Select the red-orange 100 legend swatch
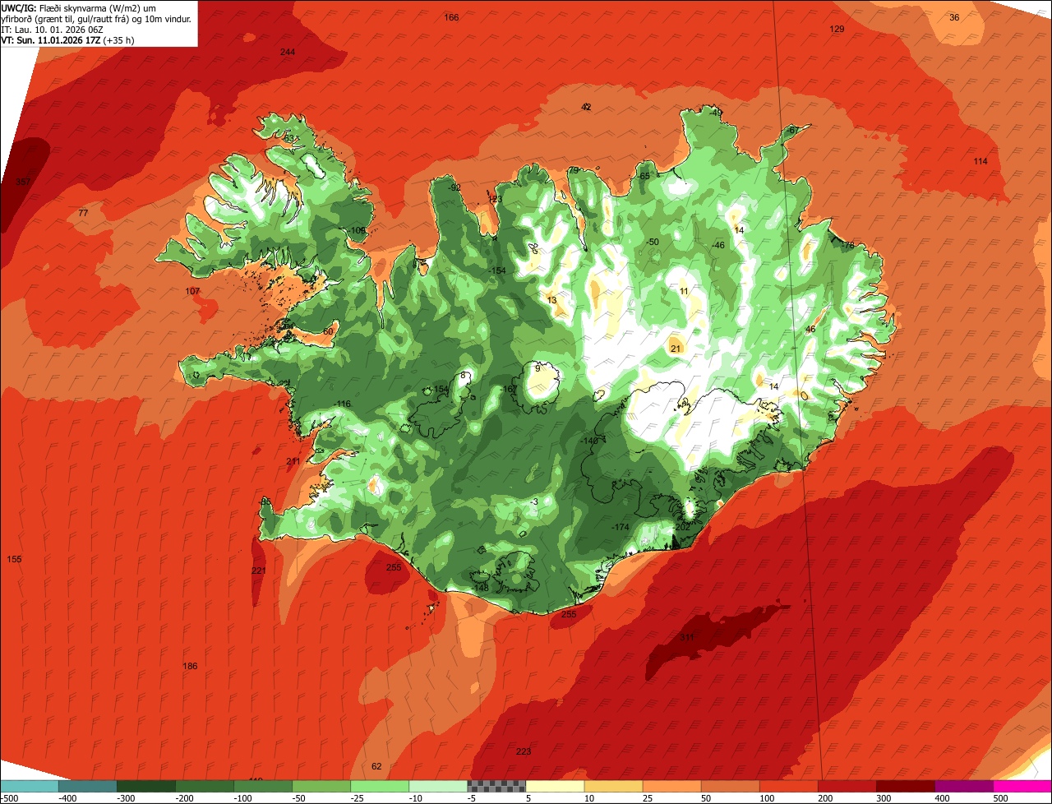 [788, 786]
